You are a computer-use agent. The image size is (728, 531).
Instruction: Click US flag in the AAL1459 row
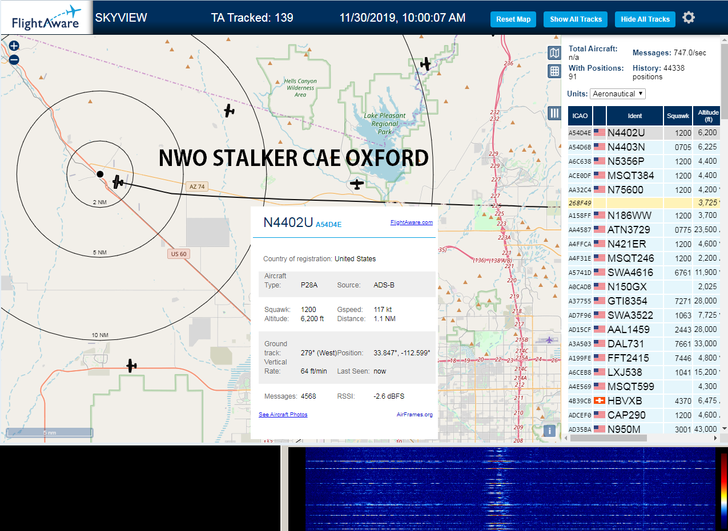(x=600, y=329)
